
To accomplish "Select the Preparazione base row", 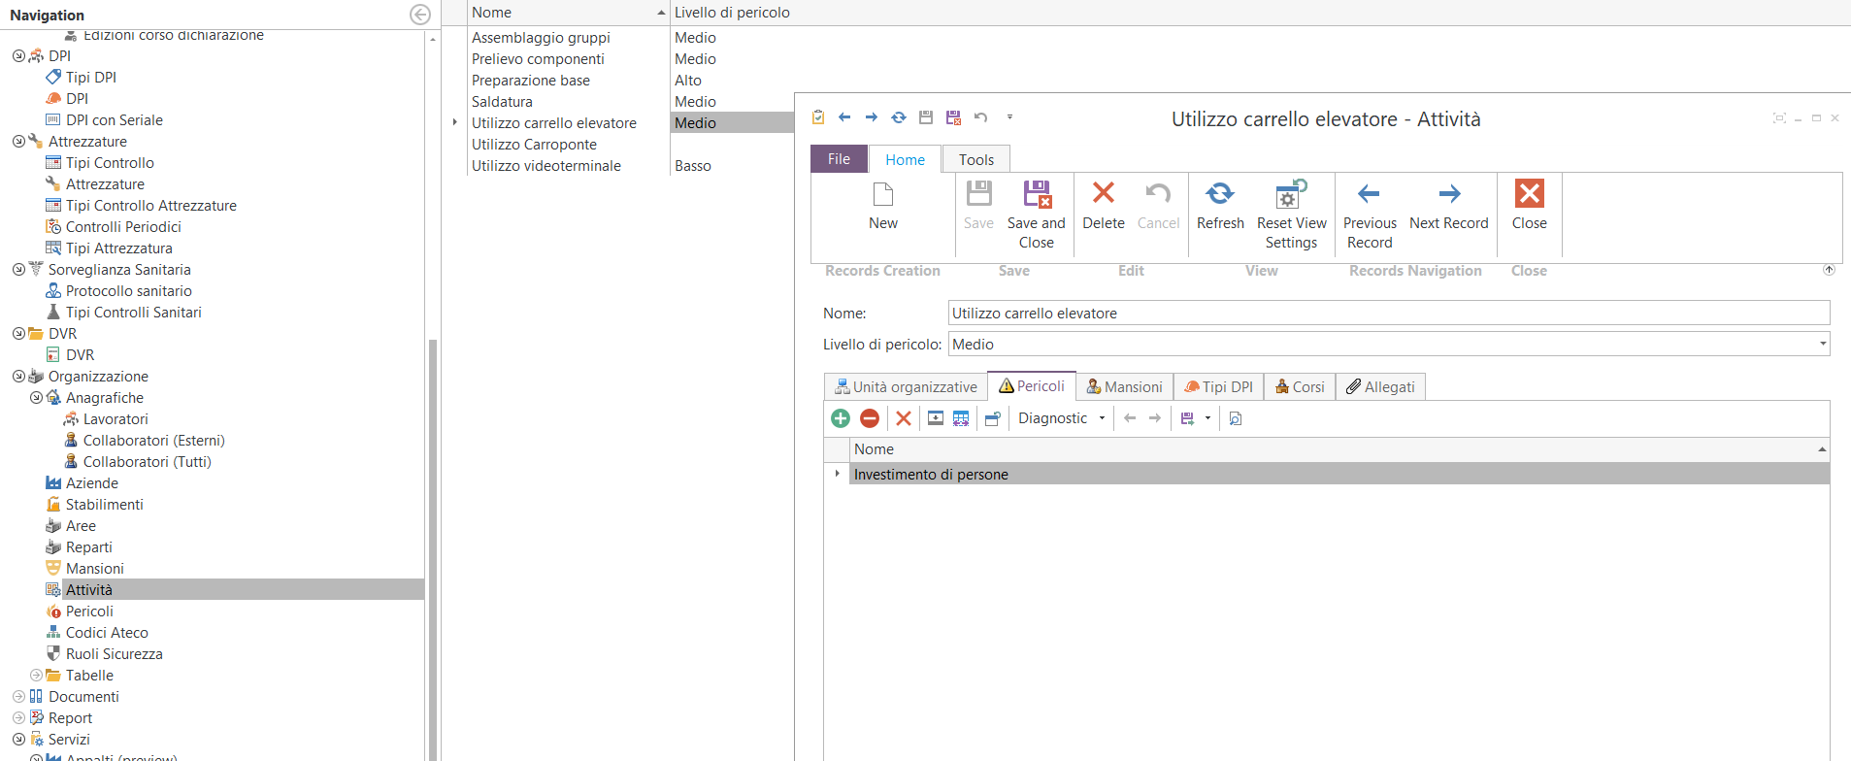I will tap(531, 81).
